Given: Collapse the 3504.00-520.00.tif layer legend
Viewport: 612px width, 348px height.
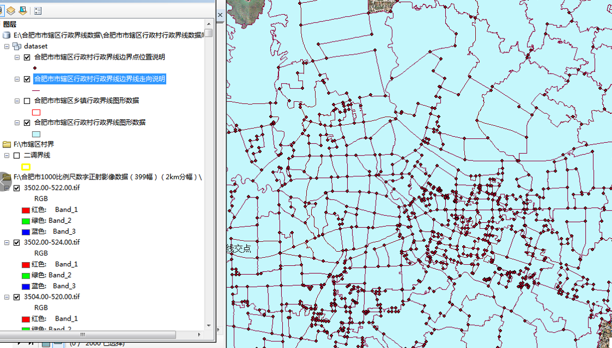Looking at the screenshot, I should 7,297.
